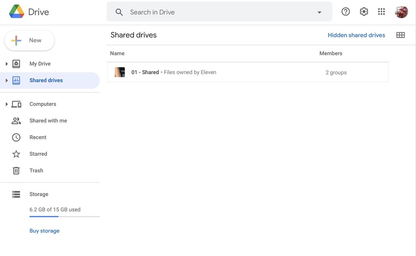Expand the Shared drives tree
Viewport: 416px width, 256px height.
6,80
